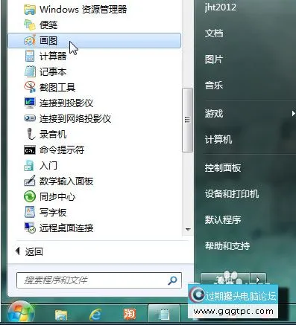This screenshot has height=325, width=296.
Task: Launch the 命令提示符 console icon
Action: (30, 150)
